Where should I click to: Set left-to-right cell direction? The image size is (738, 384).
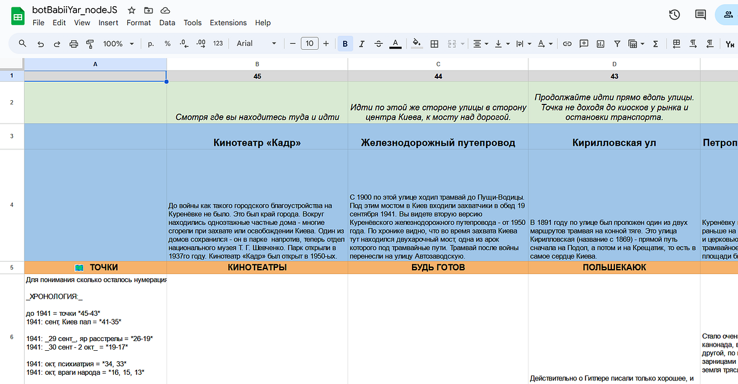693,44
